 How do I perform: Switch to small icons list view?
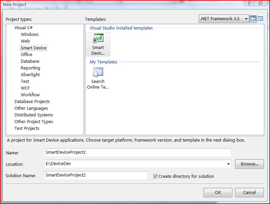click(x=261, y=19)
